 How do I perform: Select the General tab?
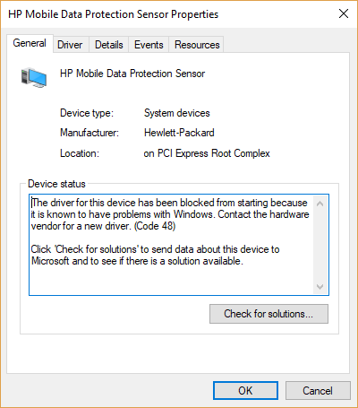pos(30,43)
